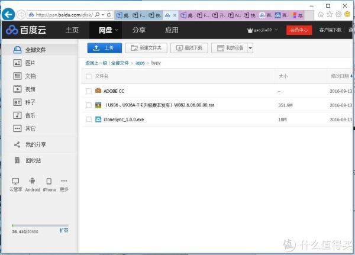This screenshot has width=355, height=255.
Task: Check the ADOBE CC row checkbox
Action: tap(89, 91)
